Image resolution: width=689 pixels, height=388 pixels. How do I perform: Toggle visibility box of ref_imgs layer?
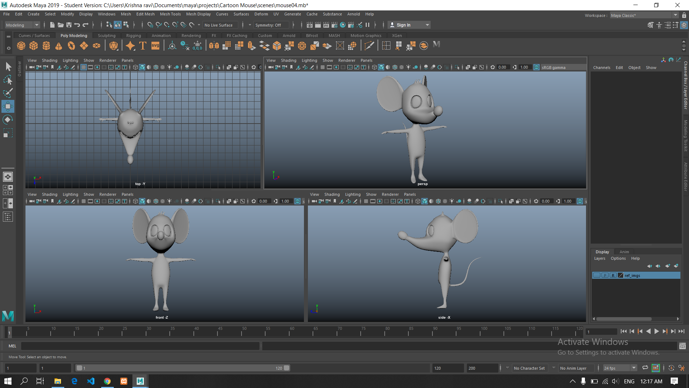pos(597,276)
